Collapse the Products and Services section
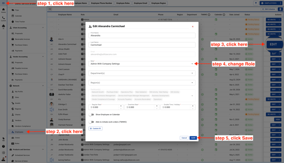Image resolution: width=284 pixels, height=163 pixels. pos(43,149)
